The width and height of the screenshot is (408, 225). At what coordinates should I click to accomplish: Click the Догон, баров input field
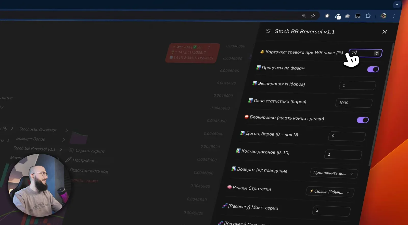pos(347,136)
